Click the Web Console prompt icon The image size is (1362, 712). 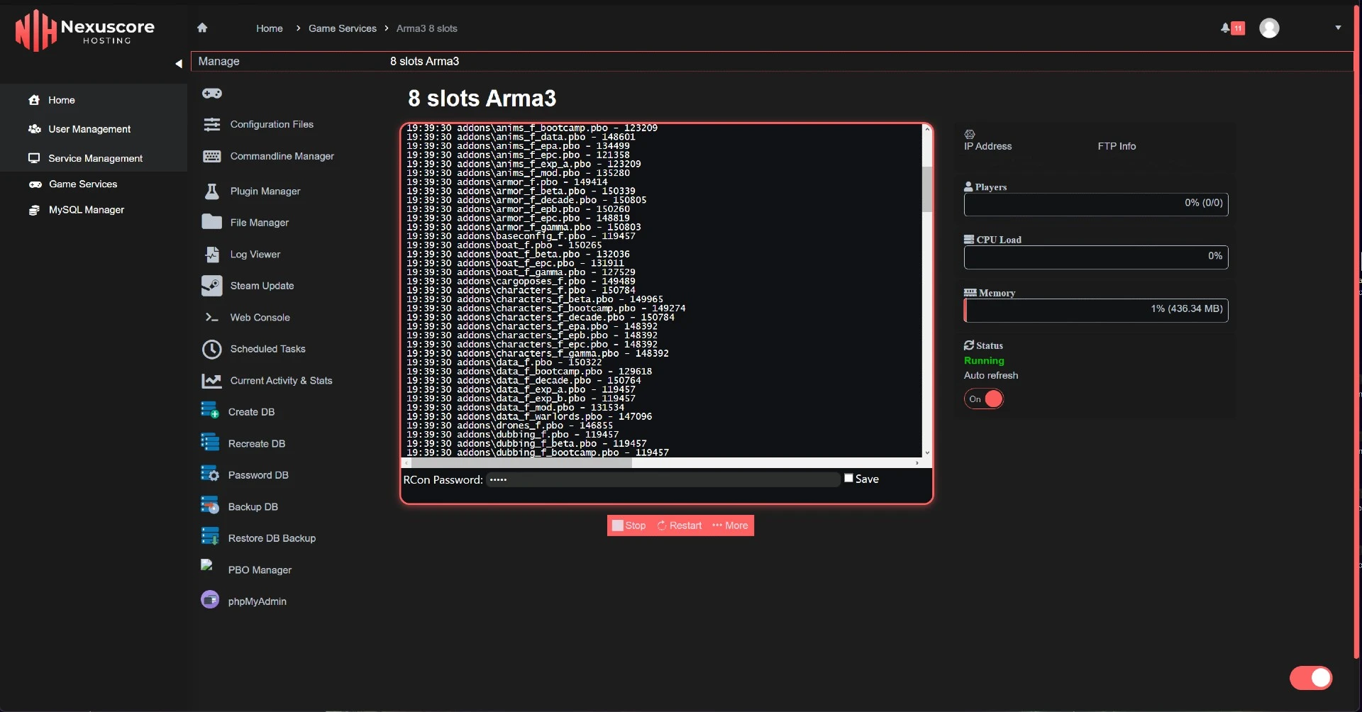coord(211,317)
